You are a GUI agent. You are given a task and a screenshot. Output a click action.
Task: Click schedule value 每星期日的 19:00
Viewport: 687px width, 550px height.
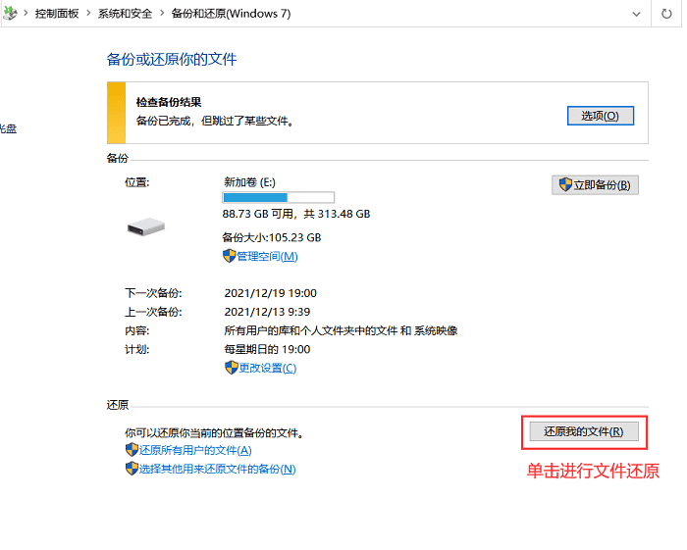coord(267,350)
